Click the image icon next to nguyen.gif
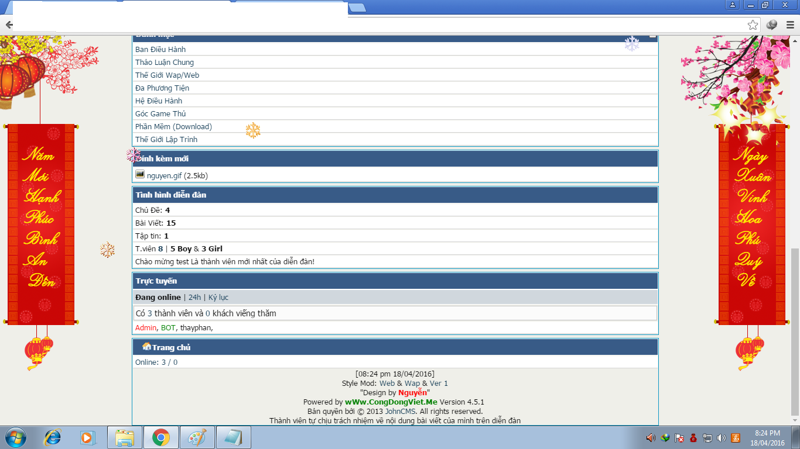800x449 pixels. 140,174
